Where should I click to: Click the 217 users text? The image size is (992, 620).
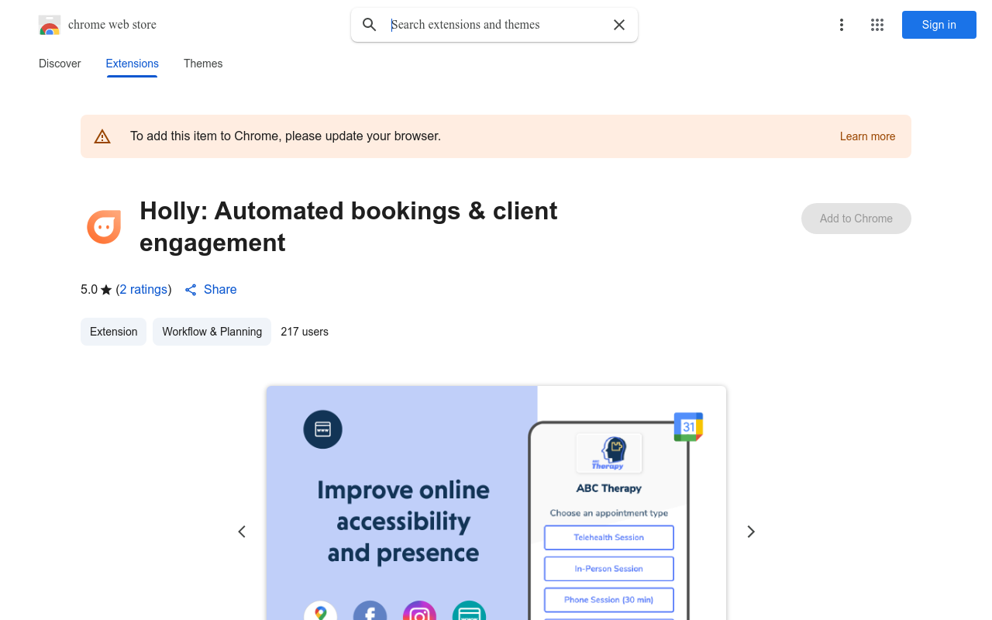(305, 332)
